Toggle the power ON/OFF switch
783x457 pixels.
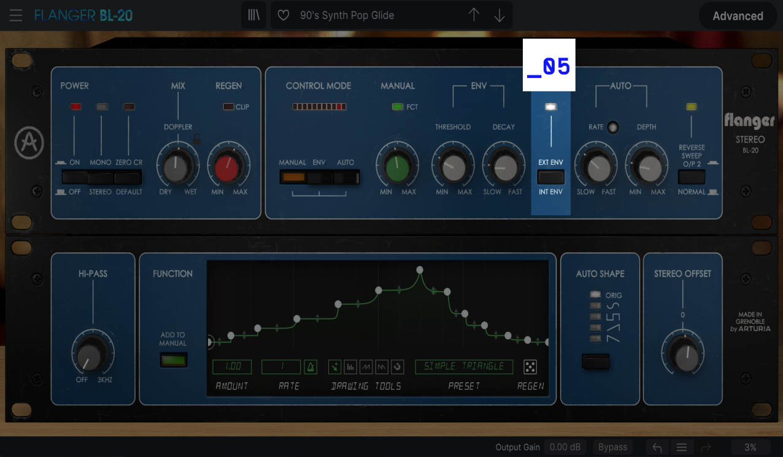[x=74, y=177]
